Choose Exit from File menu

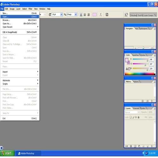[20, 118]
